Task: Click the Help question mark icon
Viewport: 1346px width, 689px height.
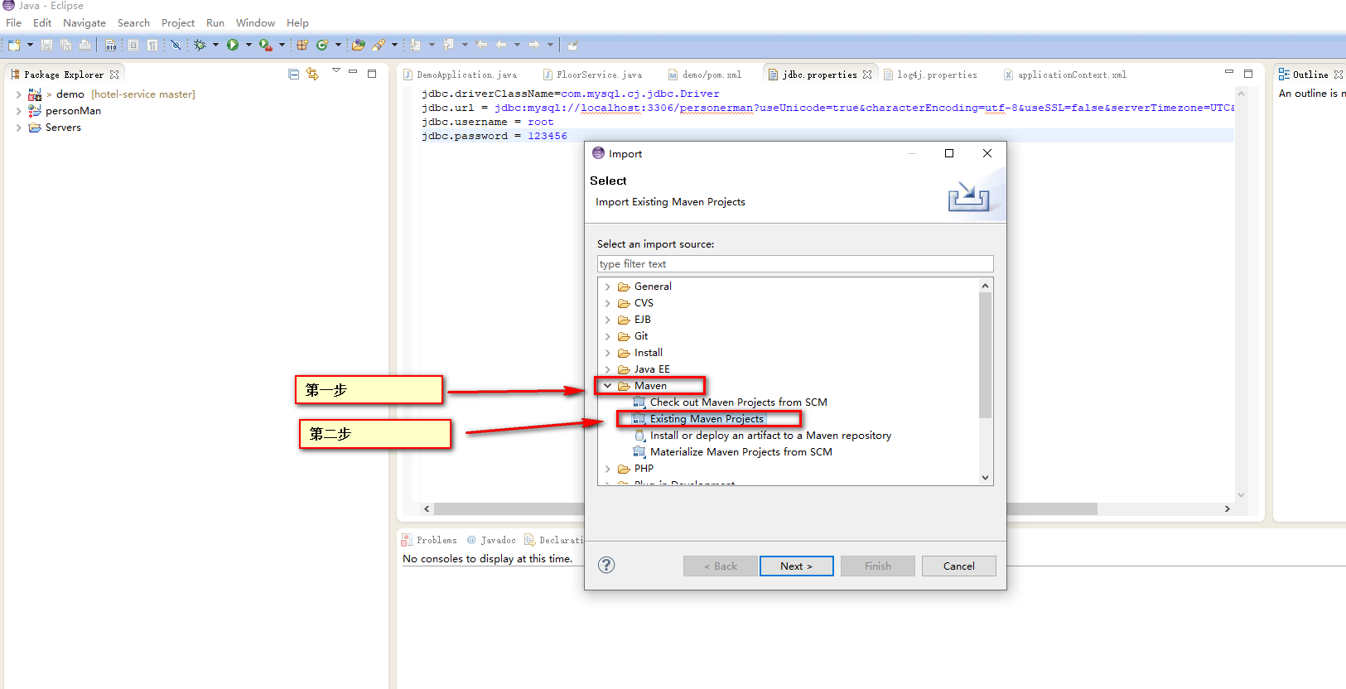Action: pos(606,565)
